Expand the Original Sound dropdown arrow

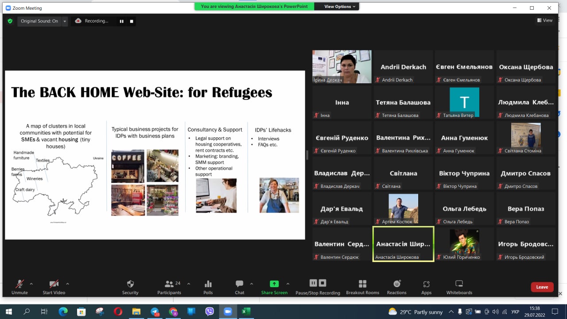(x=65, y=21)
